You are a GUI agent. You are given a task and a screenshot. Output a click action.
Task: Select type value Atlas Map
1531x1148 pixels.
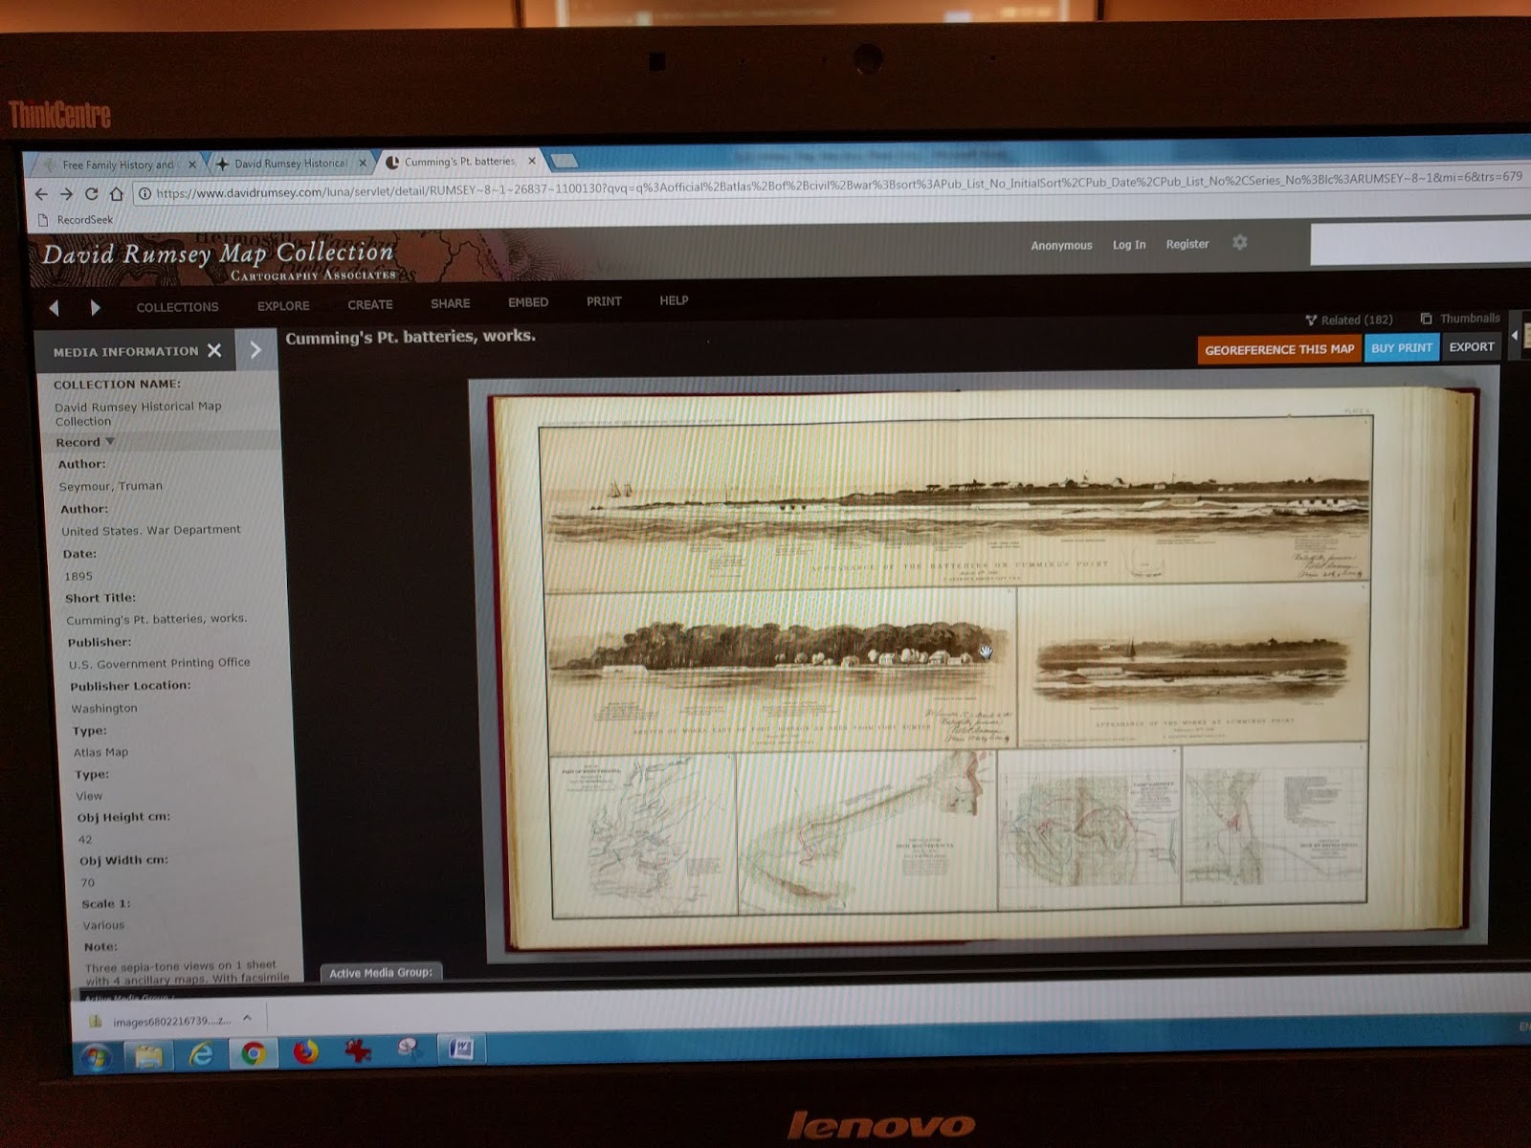[101, 752]
